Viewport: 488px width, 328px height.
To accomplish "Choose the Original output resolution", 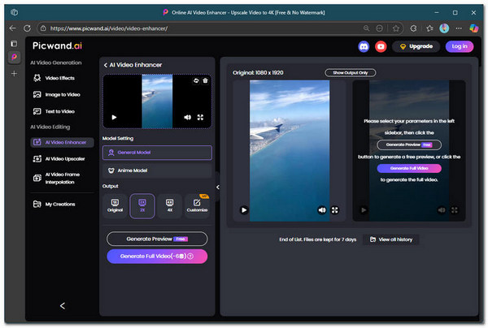I will point(115,205).
